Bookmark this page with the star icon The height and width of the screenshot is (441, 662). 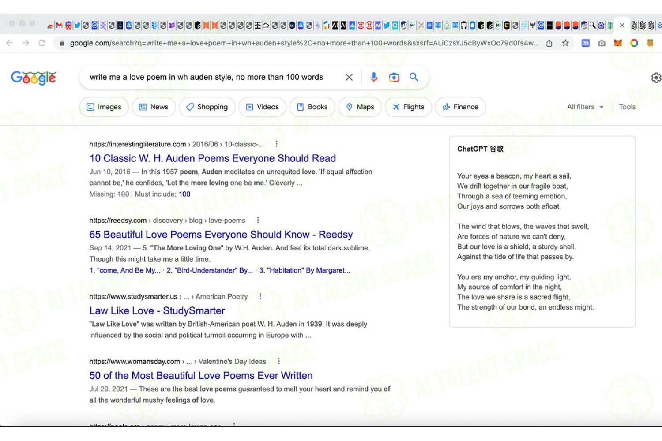click(565, 43)
